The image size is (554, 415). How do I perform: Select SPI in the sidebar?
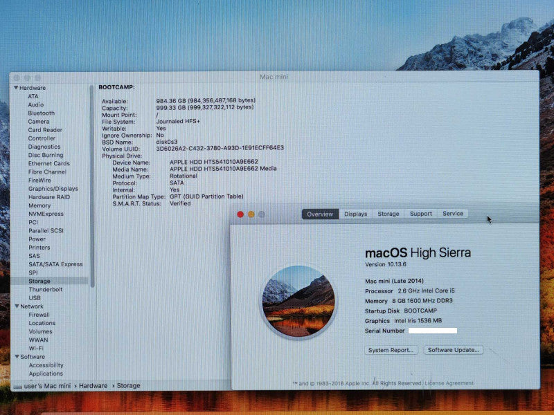pyautogui.click(x=33, y=273)
